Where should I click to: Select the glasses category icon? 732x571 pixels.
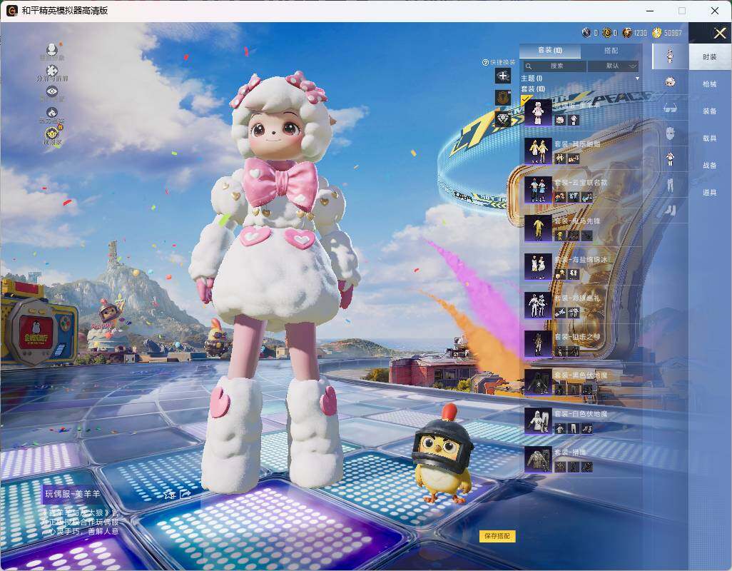tap(670, 108)
